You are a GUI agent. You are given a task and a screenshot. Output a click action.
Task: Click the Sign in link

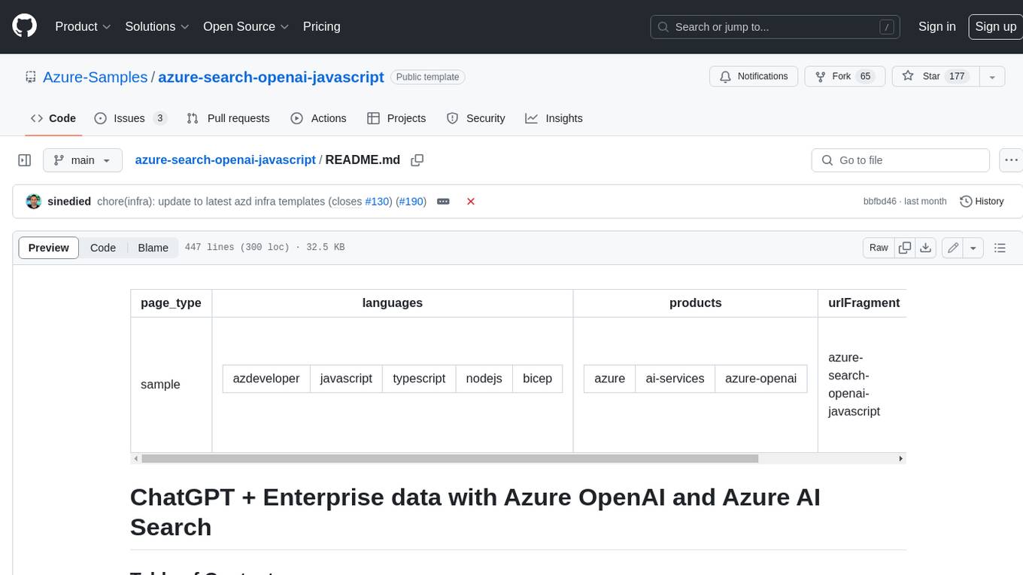click(937, 26)
